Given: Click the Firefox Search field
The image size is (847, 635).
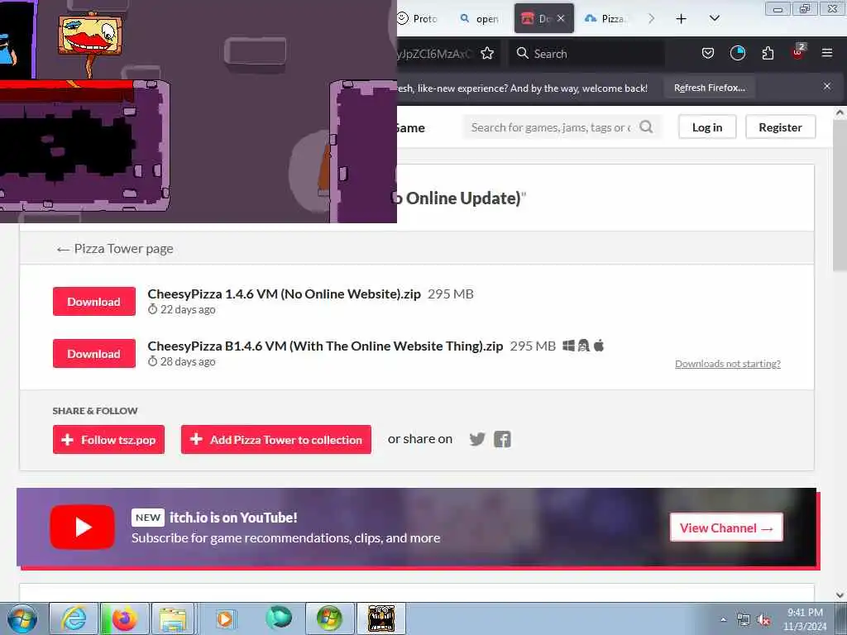Looking at the screenshot, I should (586, 54).
